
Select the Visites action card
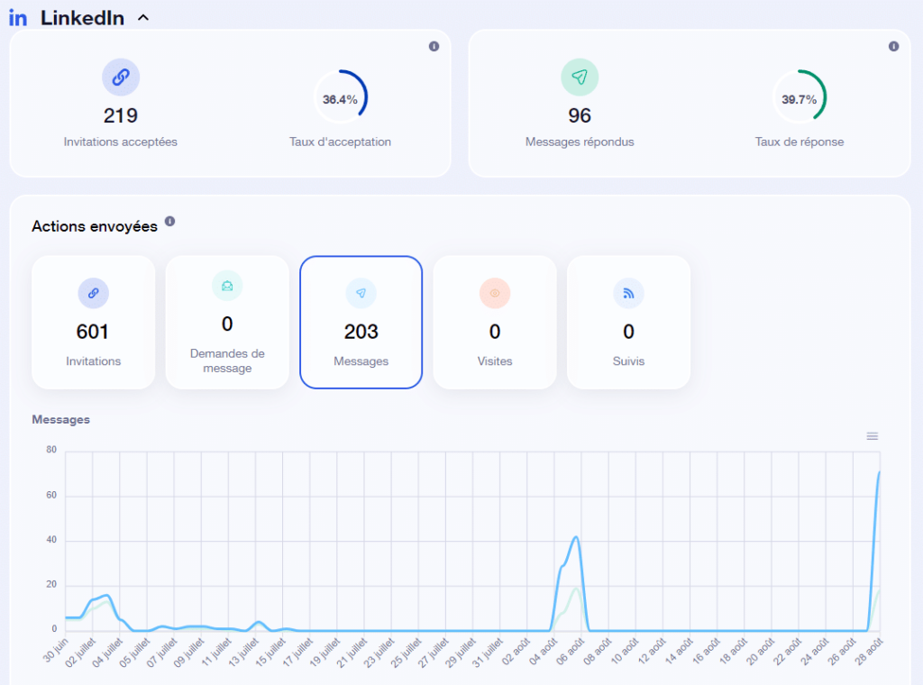click(494, 322)
